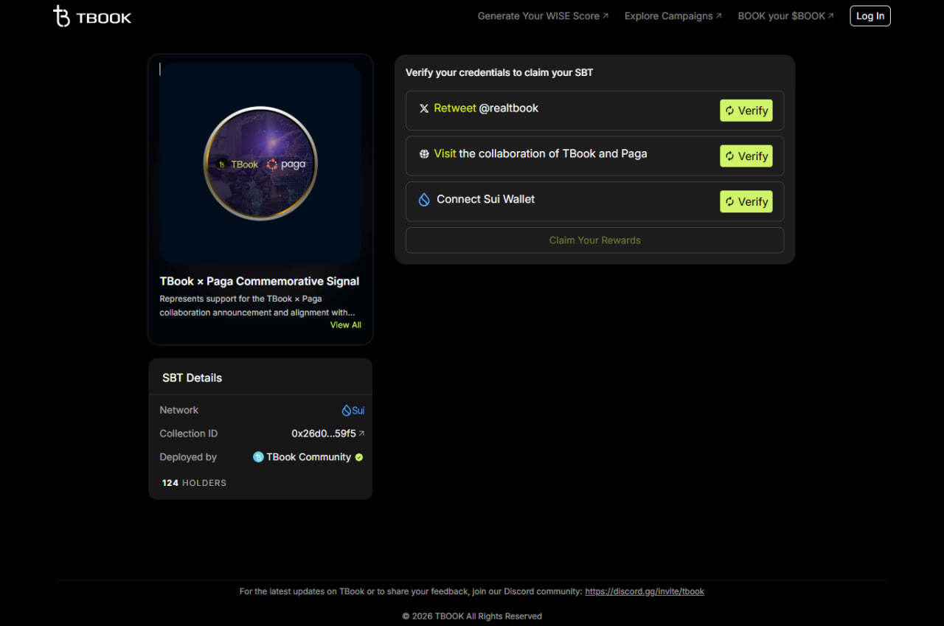Click the green verified badge next to TBook Community
This screenshot has width=944, height=626.
pyautogui.click(x=359, y=457)
